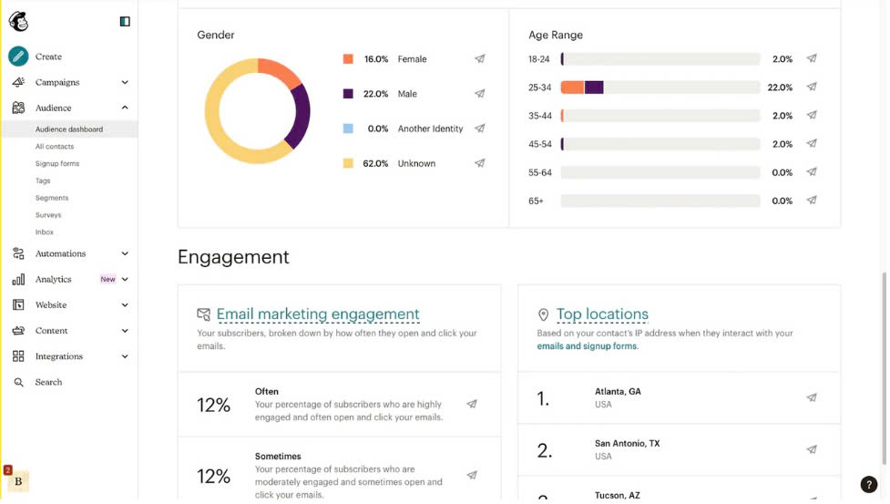Send campaign to Female segment icon
This screenshot has width=890, height=504.
click(479, 59)
